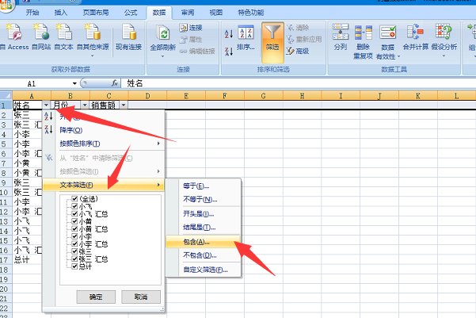
Task: Open 自定义筛选(F) custom filter
Action: (204, 270)
